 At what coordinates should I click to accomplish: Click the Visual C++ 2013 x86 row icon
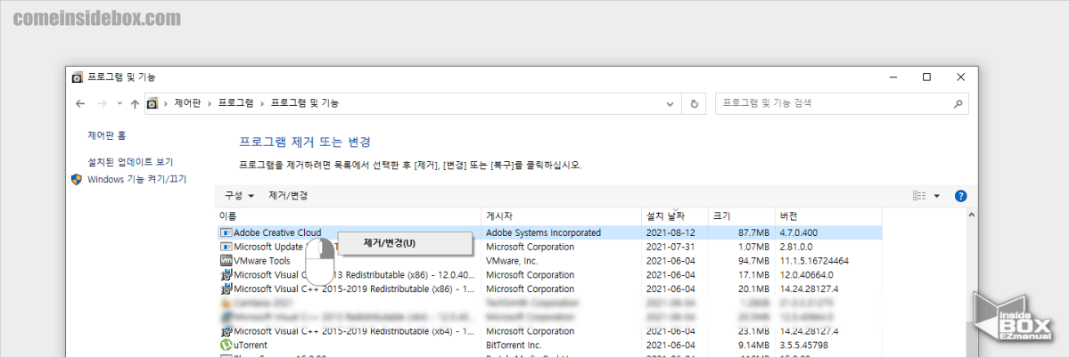click(226, 275)
